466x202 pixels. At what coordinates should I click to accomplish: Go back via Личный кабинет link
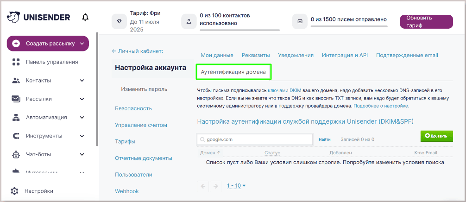pyautogui.click(x=137, y=51)
